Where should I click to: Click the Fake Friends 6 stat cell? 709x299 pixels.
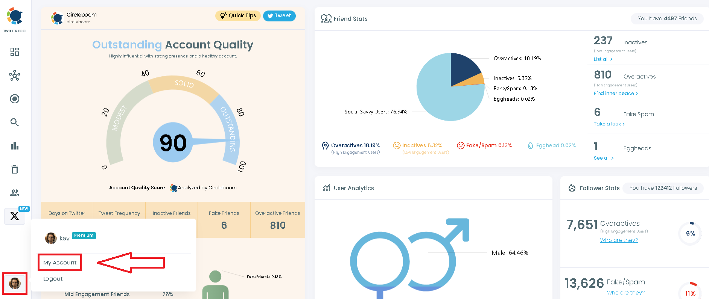224,220
